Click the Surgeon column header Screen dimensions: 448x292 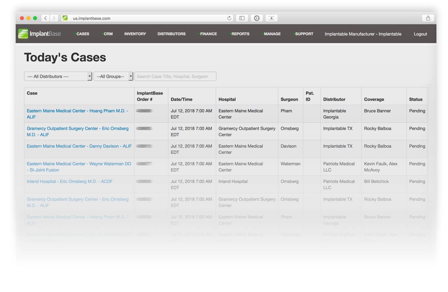(289, 99)
